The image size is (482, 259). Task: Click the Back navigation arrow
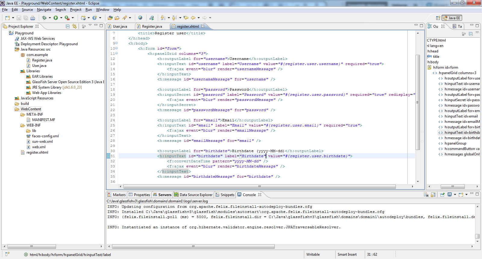point(193,18)
